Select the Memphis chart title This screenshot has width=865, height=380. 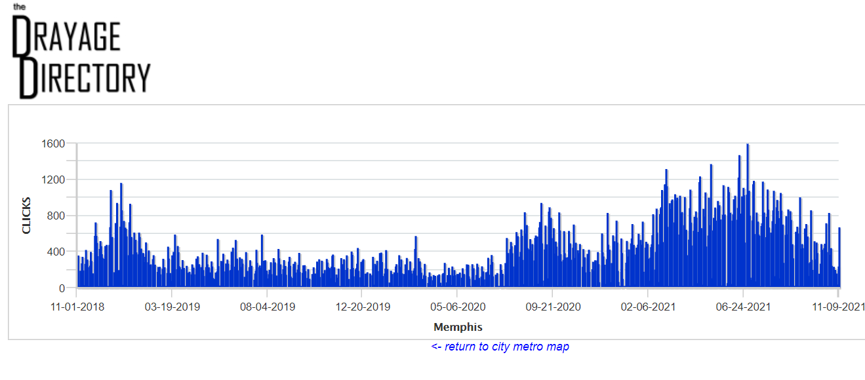458,327
